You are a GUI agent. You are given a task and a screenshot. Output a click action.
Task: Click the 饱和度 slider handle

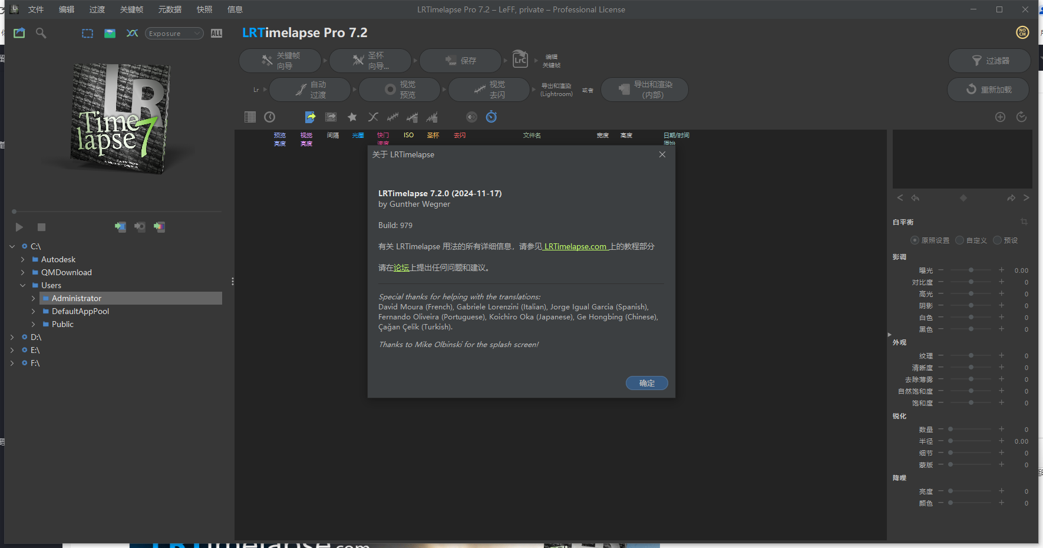click(x=971, y=402)
